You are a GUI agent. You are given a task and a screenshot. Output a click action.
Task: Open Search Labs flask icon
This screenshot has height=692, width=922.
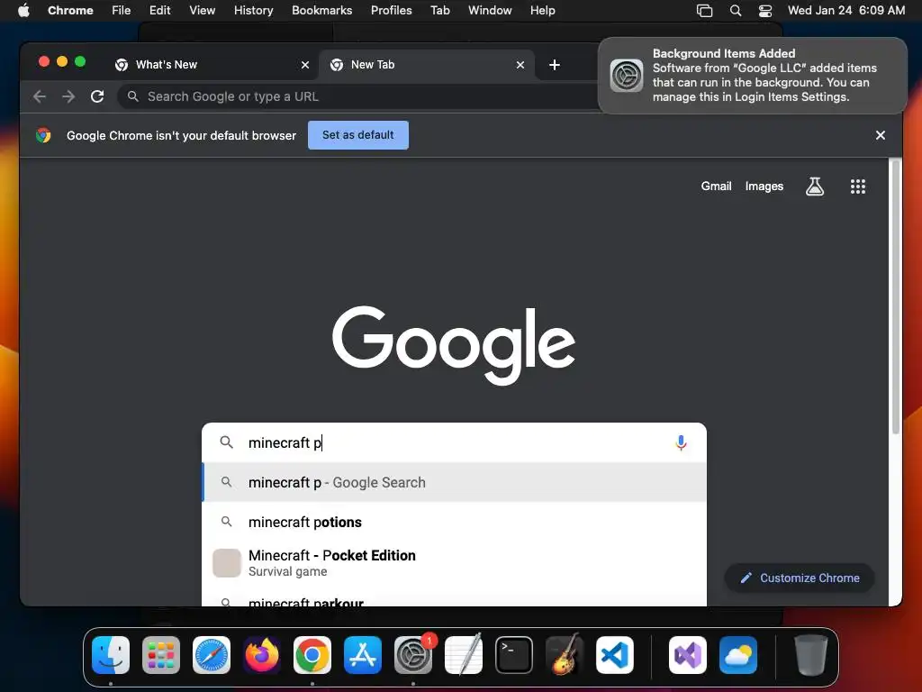point(814,187)
